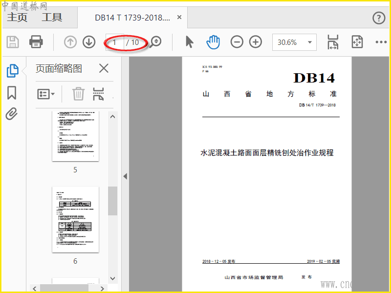Image resolution: width=391 pixels, height=293 pixels.
Task: Click the 2019-02-05 实施 date text
Action: [x=323, y=261]
